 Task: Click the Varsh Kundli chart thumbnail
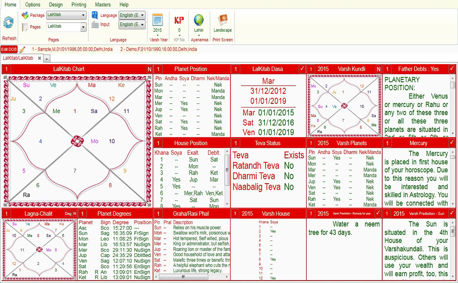click(x=344, y=106)
